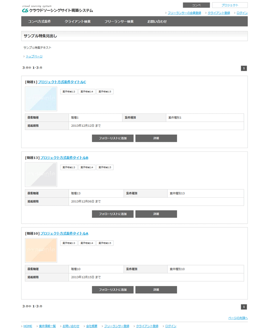Open the 会社概要 footer link
This screenshot has width=269, height=331.
(92, 326)
